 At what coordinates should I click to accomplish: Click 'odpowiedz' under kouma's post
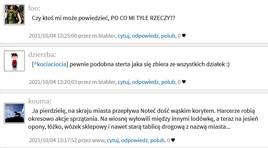tap(134, 140)
